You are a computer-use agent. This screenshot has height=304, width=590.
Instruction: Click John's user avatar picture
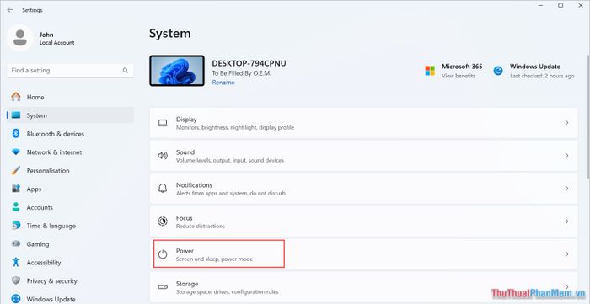pyautogui.click(x=20, y=38)
